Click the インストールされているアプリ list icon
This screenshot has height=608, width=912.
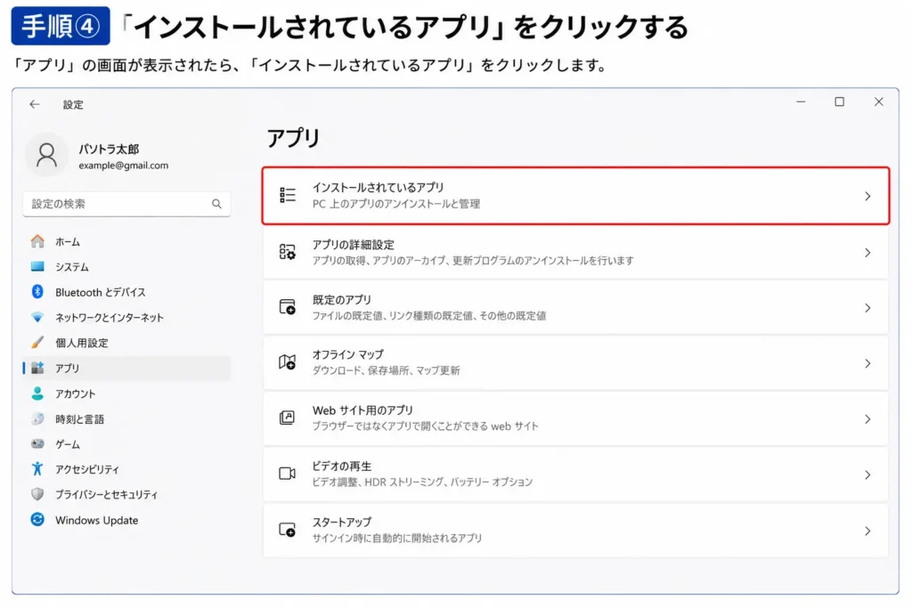288,195
